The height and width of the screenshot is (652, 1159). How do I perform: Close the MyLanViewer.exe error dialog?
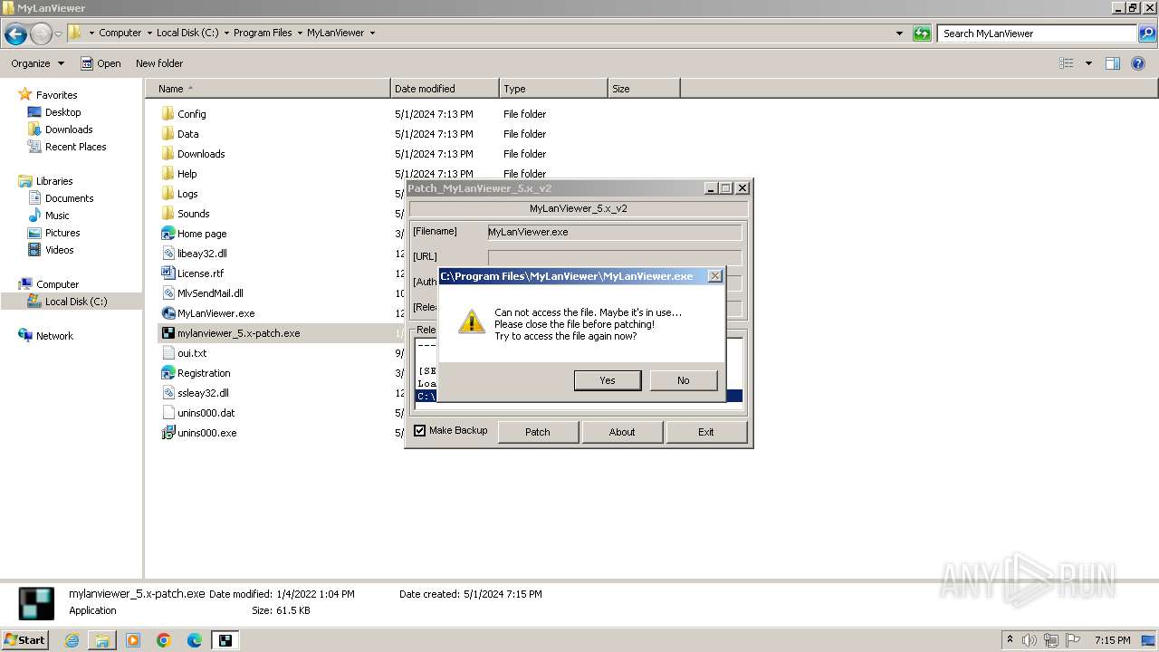[714, 276]
